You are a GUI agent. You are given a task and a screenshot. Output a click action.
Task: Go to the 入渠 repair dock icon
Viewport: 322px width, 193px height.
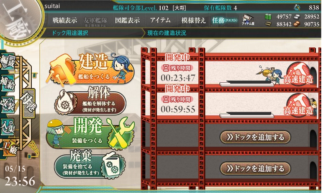coord(8,127)
